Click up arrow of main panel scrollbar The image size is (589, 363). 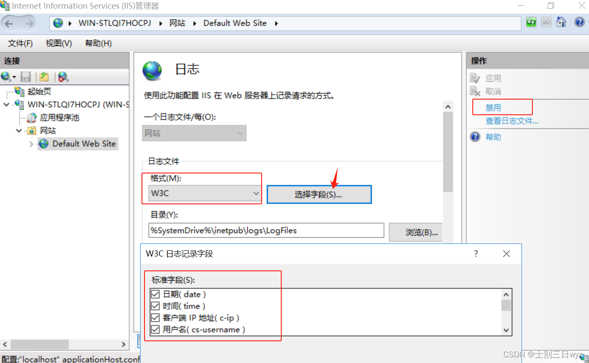click(x=448, y=107)
